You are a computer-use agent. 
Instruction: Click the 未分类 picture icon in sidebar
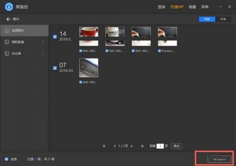pos(7,53)
